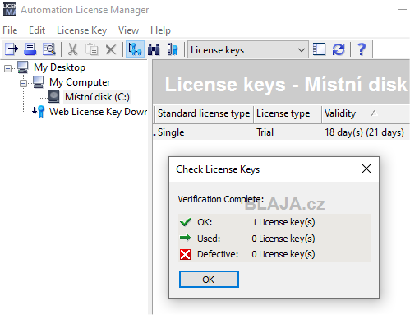
Task: Click OK in Check License Keys dialog
Action: (x=209, y=280)
